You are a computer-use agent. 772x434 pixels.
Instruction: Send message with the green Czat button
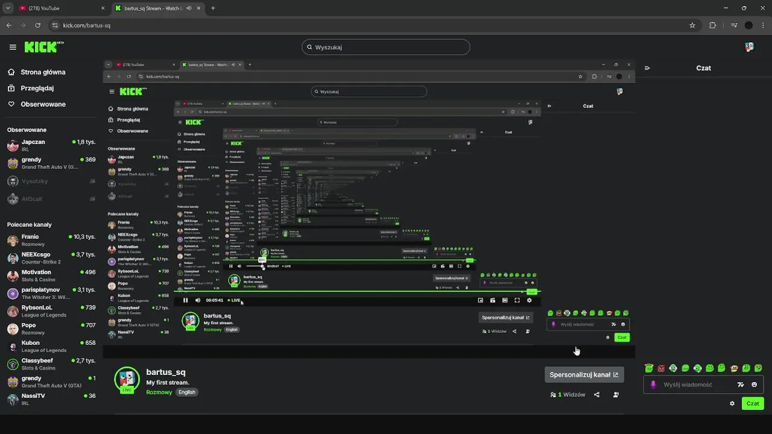(x=753, y=403)
